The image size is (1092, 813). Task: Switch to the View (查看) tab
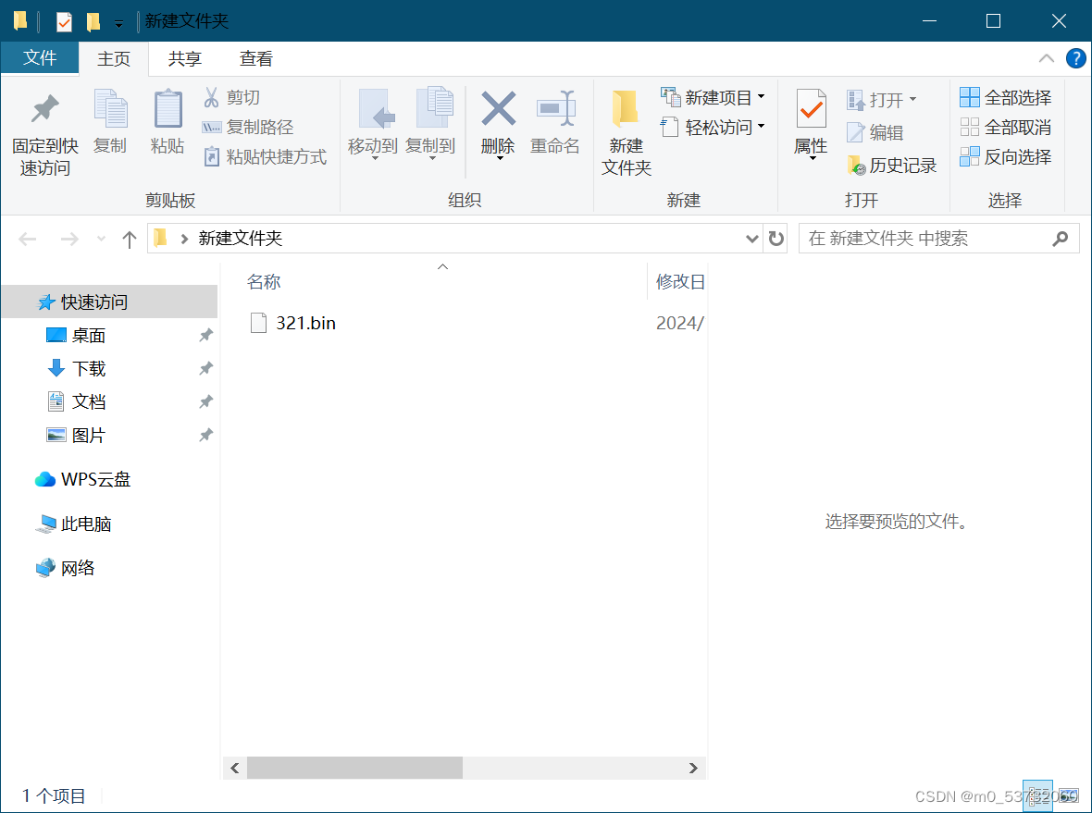coord(255,58)
